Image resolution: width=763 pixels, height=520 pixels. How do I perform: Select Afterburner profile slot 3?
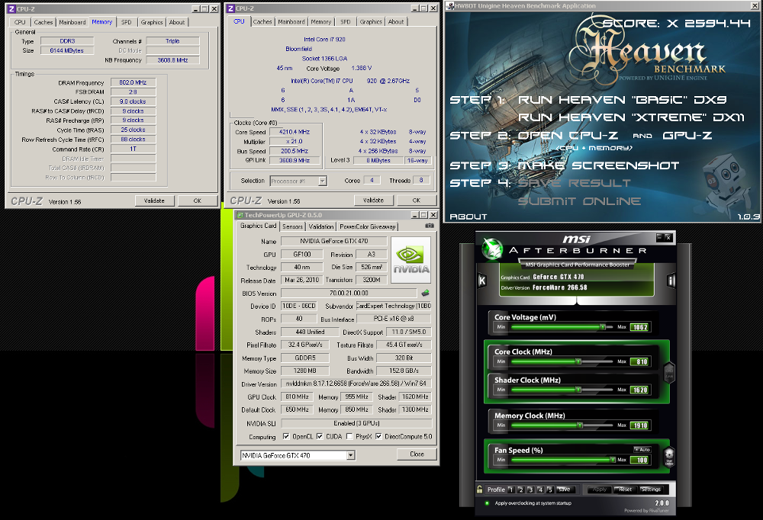[x=530, y=490]
